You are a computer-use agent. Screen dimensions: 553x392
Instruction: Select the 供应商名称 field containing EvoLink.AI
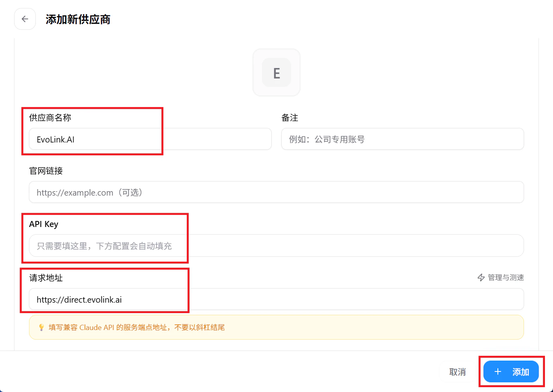[x=149, y=139]
